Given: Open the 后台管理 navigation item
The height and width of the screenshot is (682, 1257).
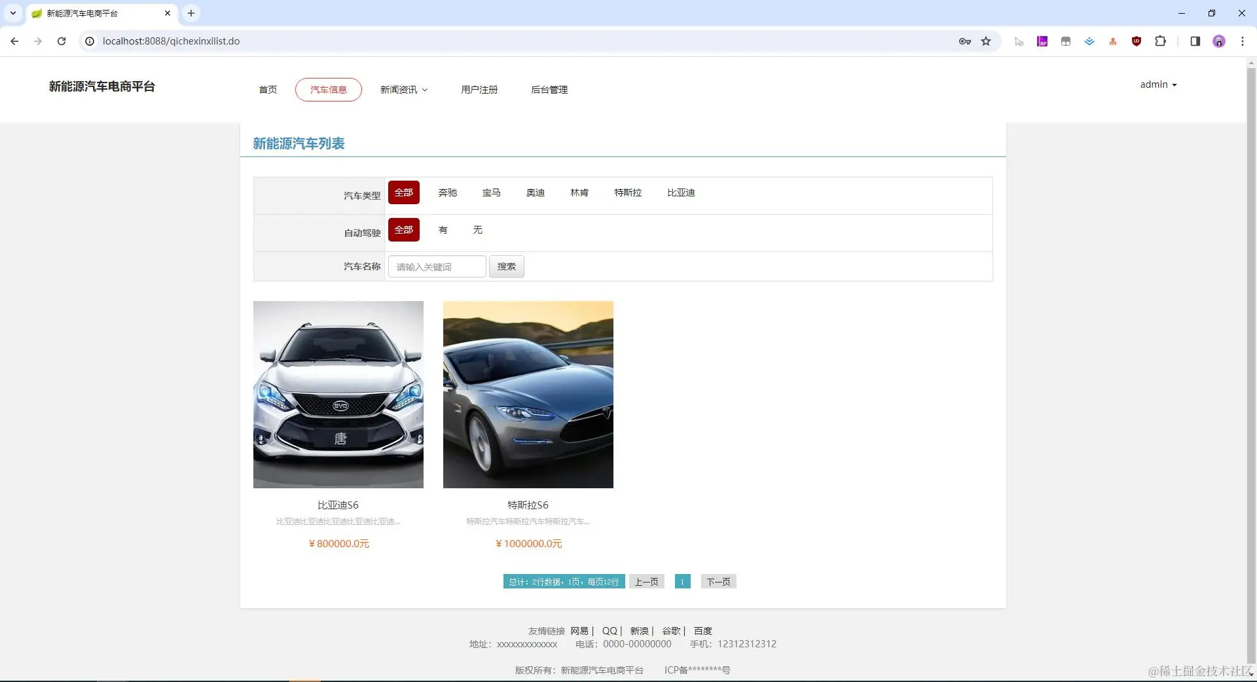Looking at the screenshot, I should point(549,90).
